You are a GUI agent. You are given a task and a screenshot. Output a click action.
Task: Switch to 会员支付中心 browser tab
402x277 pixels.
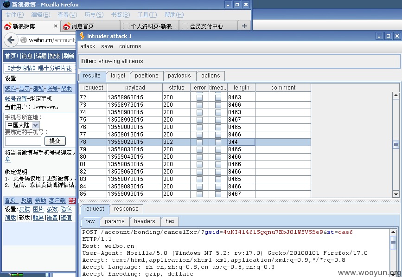(208, 26)
